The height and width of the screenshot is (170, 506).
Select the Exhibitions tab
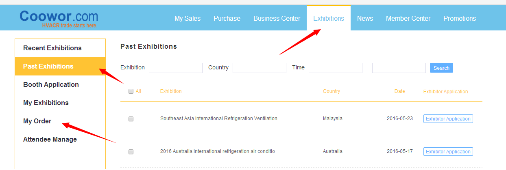[329, 18]
